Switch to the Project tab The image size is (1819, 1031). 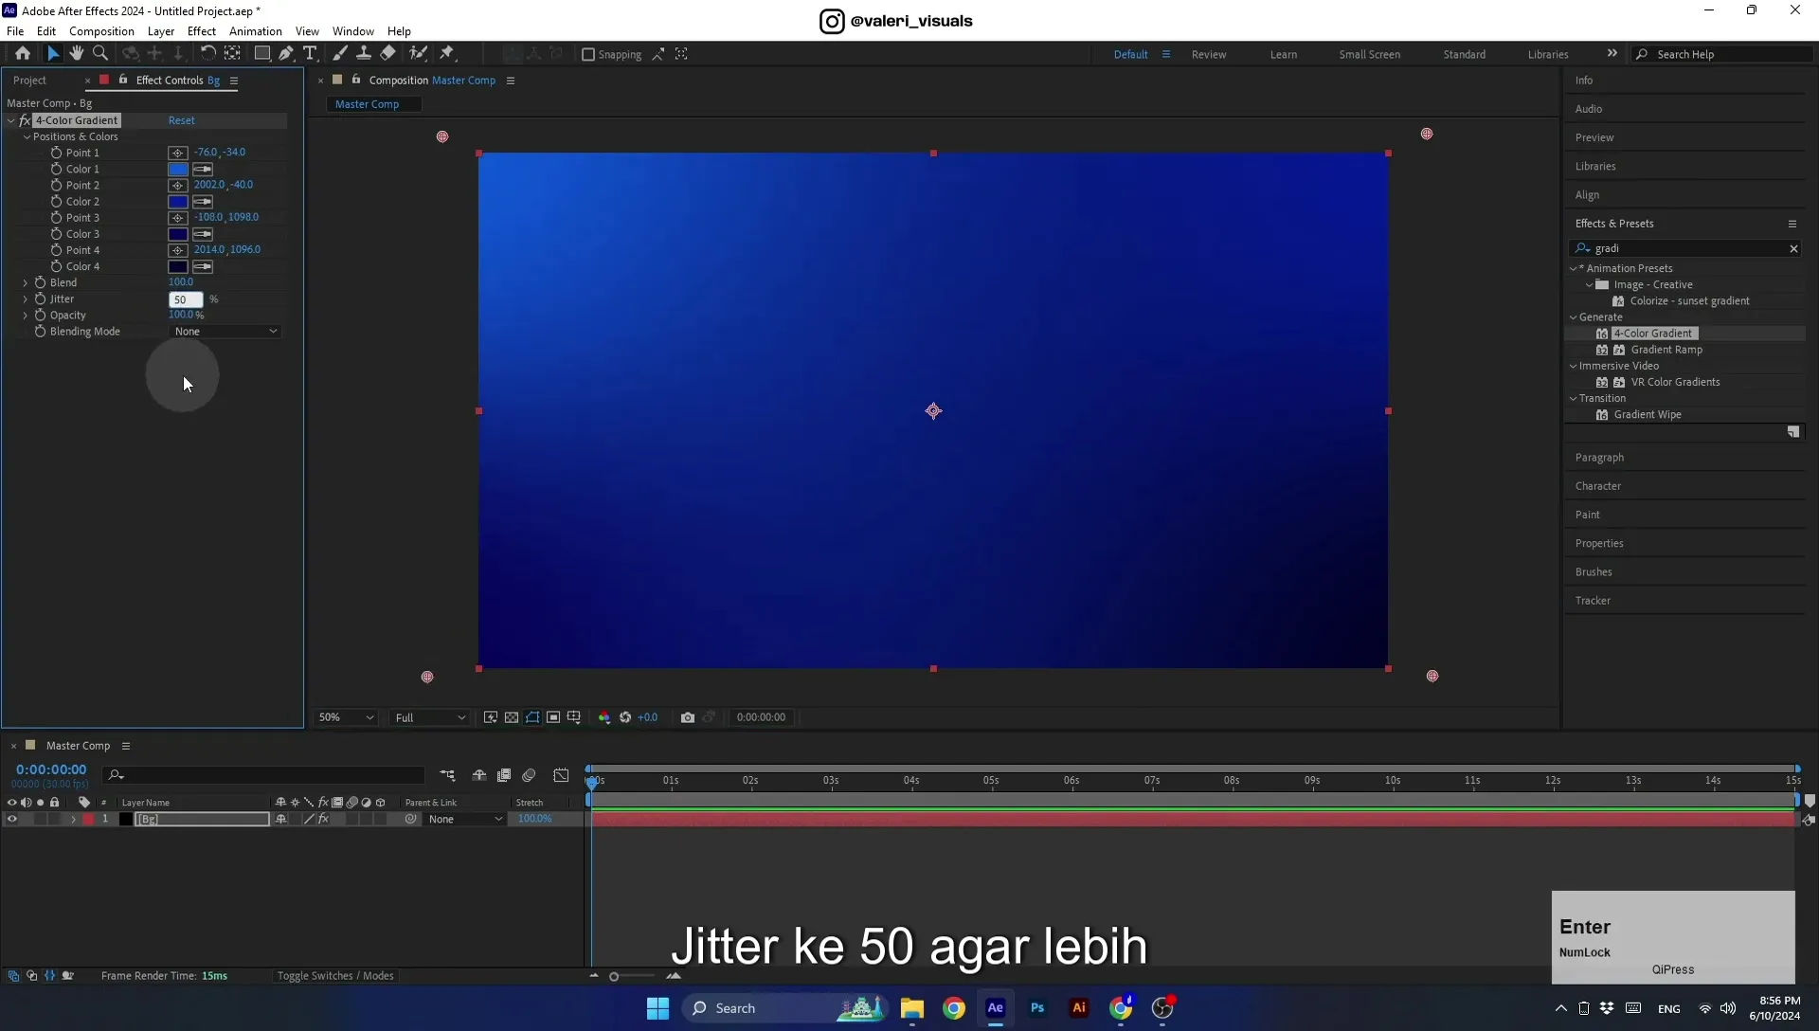pos(29,81)
